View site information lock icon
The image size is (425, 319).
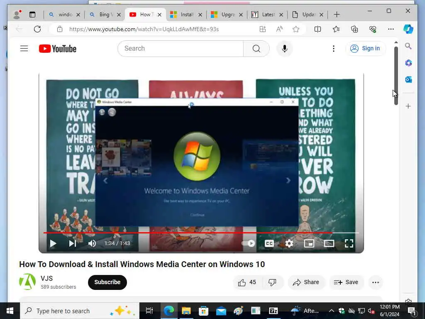pyautogui.click(x=60, y=29)
